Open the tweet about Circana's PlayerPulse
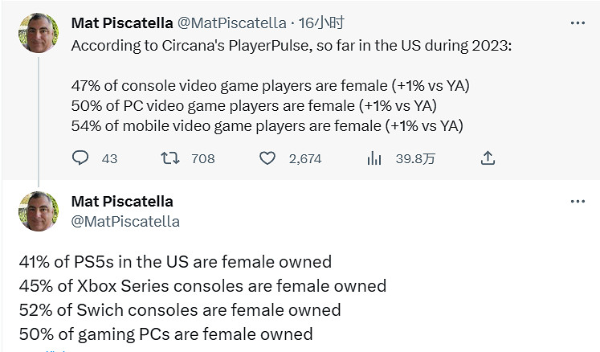Image resolution: width=600 pixels, height=352 pixels. coord(290,45)
